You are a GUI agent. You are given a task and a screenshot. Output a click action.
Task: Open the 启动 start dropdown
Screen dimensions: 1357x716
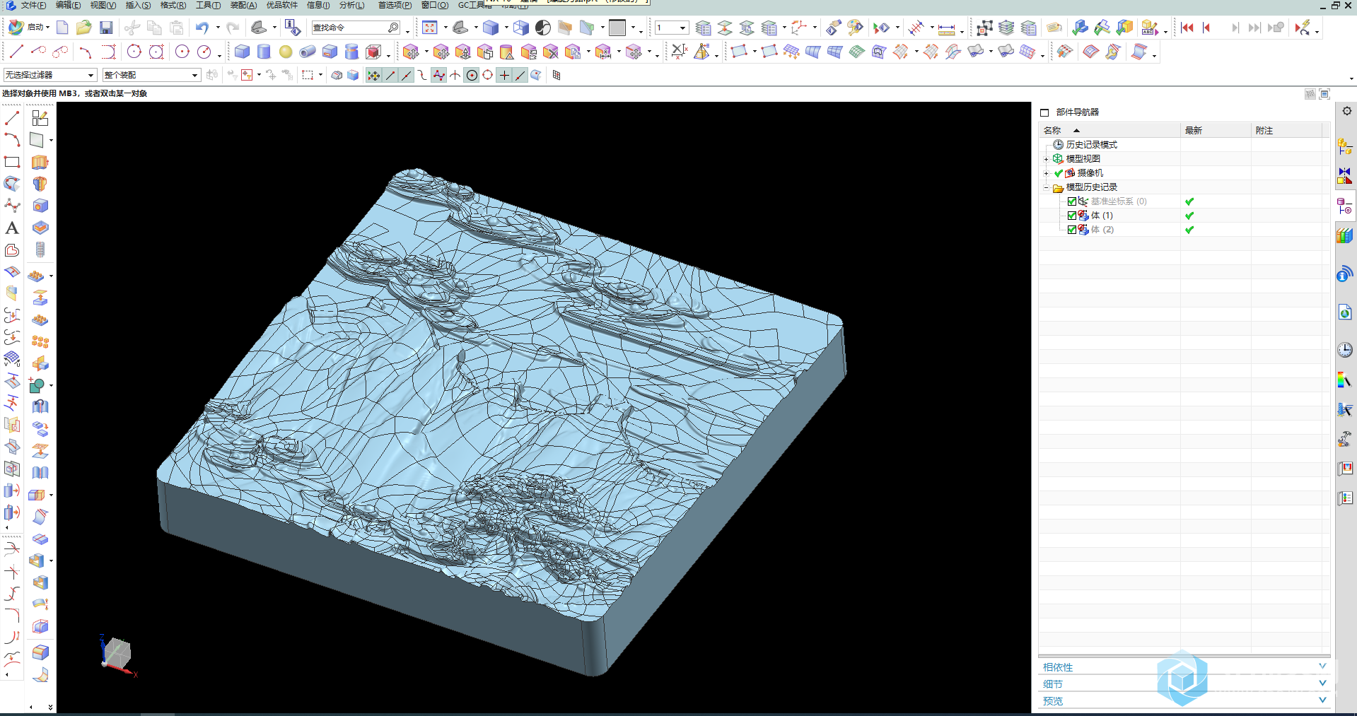click(x=28, y=28)
